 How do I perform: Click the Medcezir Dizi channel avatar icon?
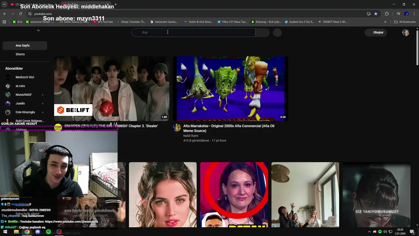(8, 77)
